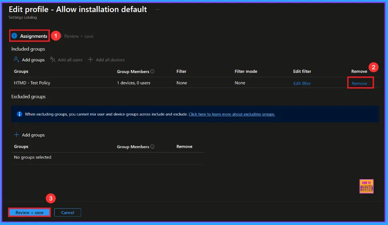The width and height of the screenshot is (388, 225).
Task: Click the 'No groups selected' row
Action: point(108,157)
